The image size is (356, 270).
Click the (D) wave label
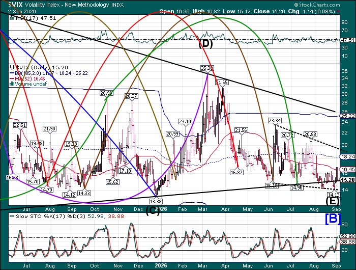pos(205,44)
